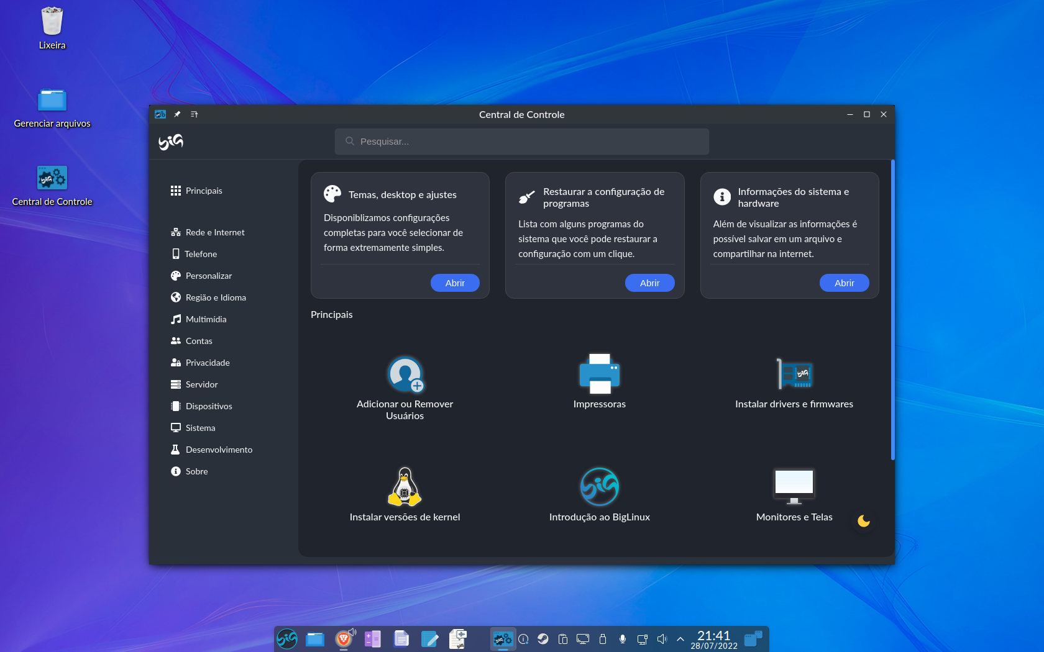Screen dimensions: 1044x652
Task: Toggle dark mode moon button
Action: 864,521
